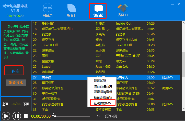Click artist 王小源 in row 22
This screenshot has height=121, width=185.
click(x=100, y=51)
